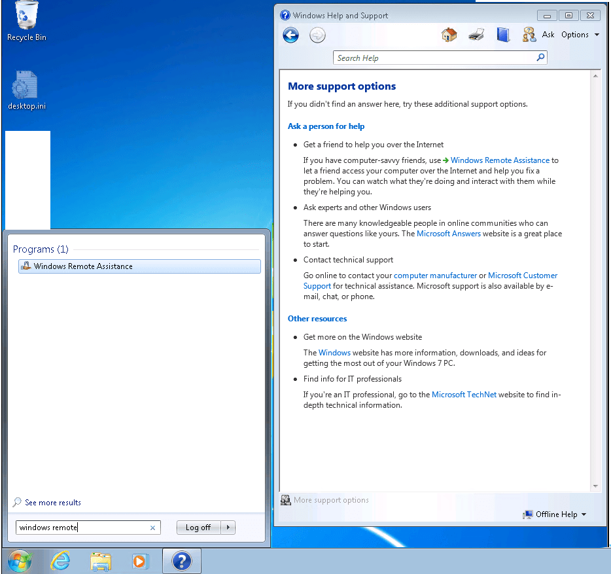This screenshot has height=574, width=611.
Task: Click Help and Support taskbar button
Action: (182, 561)
